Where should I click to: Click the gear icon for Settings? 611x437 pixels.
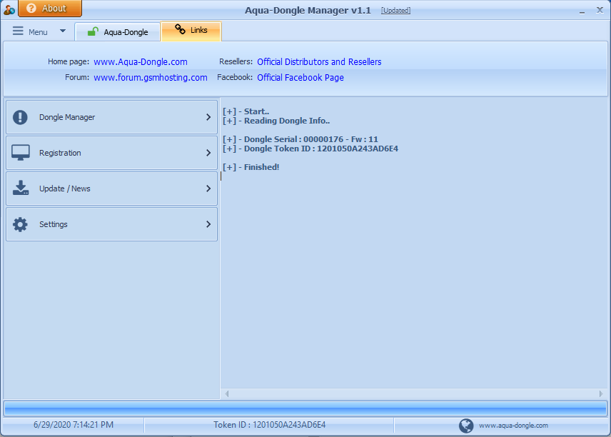[20, 224]
